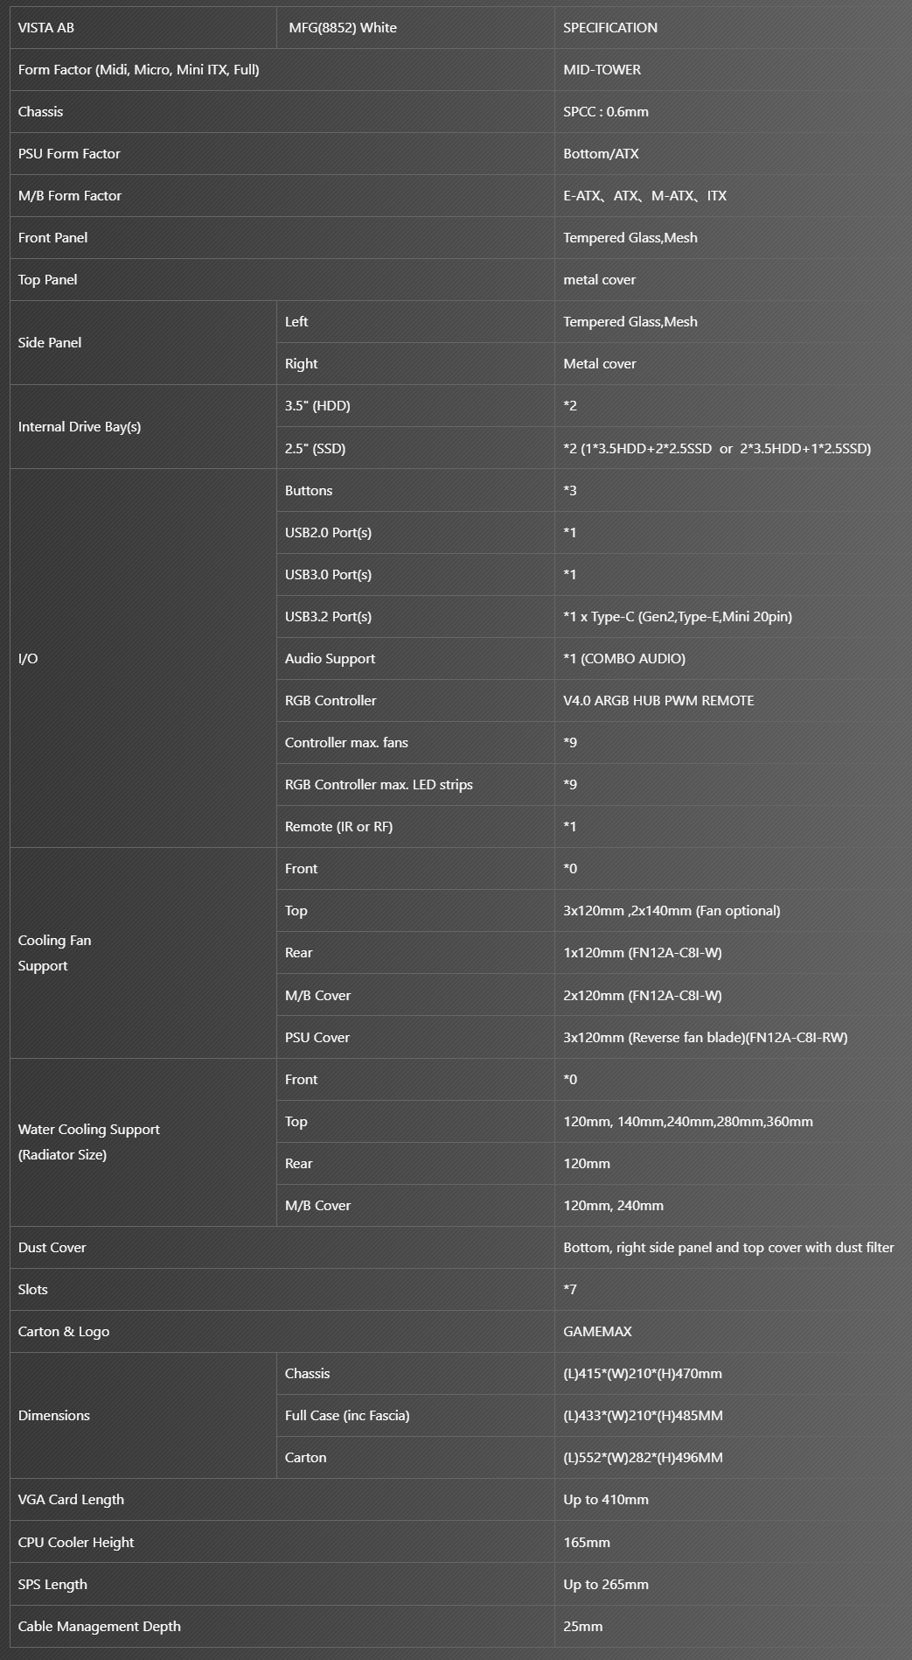Click the Up to 410mm value
The height and width of the screenshot is (1660, 912).
(606, 1500)
